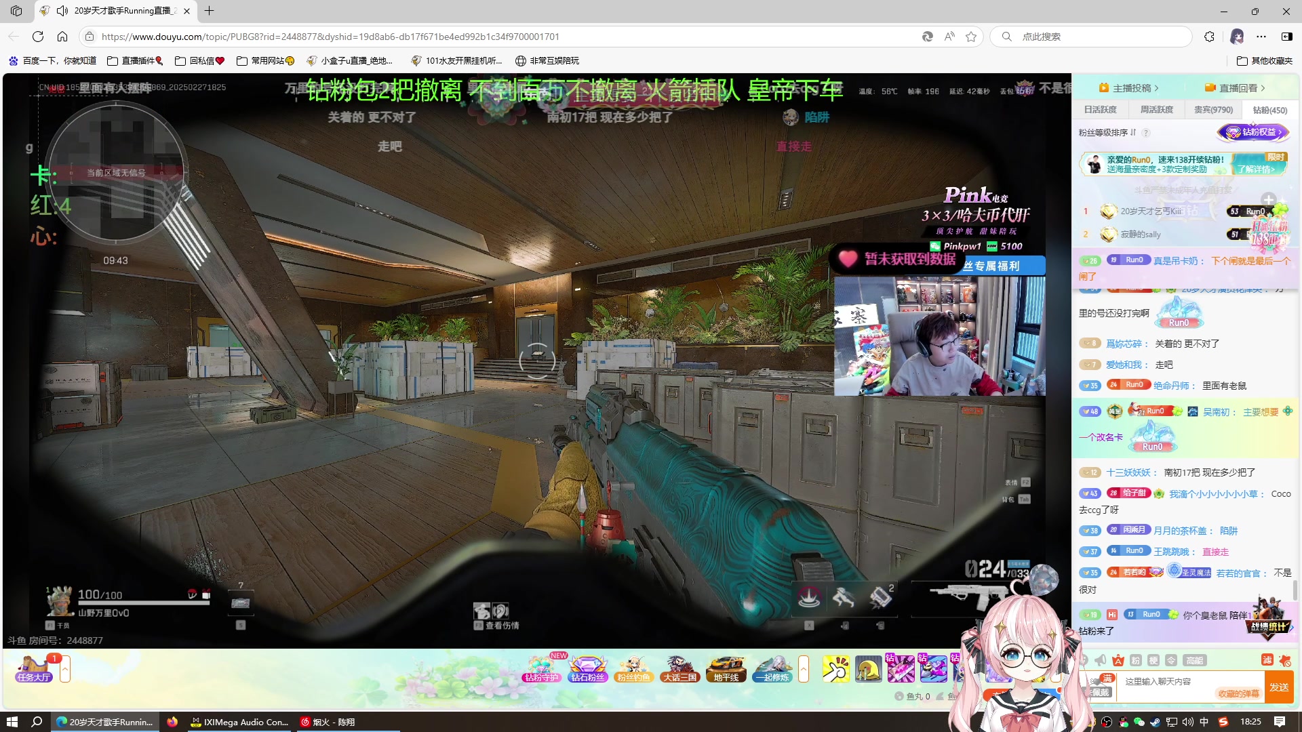Open the 直播插件 bookmarks folder

coord(135,61)
